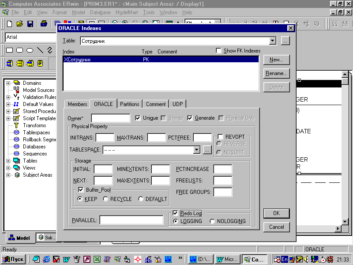Select the RECYCLE buffer pool radio
This screenshot has width=353, height=265.
105,199
